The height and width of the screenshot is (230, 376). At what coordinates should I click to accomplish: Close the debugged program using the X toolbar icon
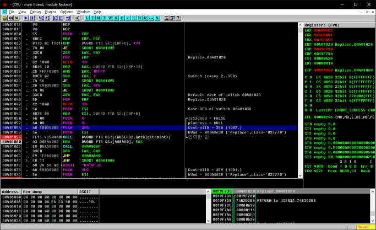(17, 18)
